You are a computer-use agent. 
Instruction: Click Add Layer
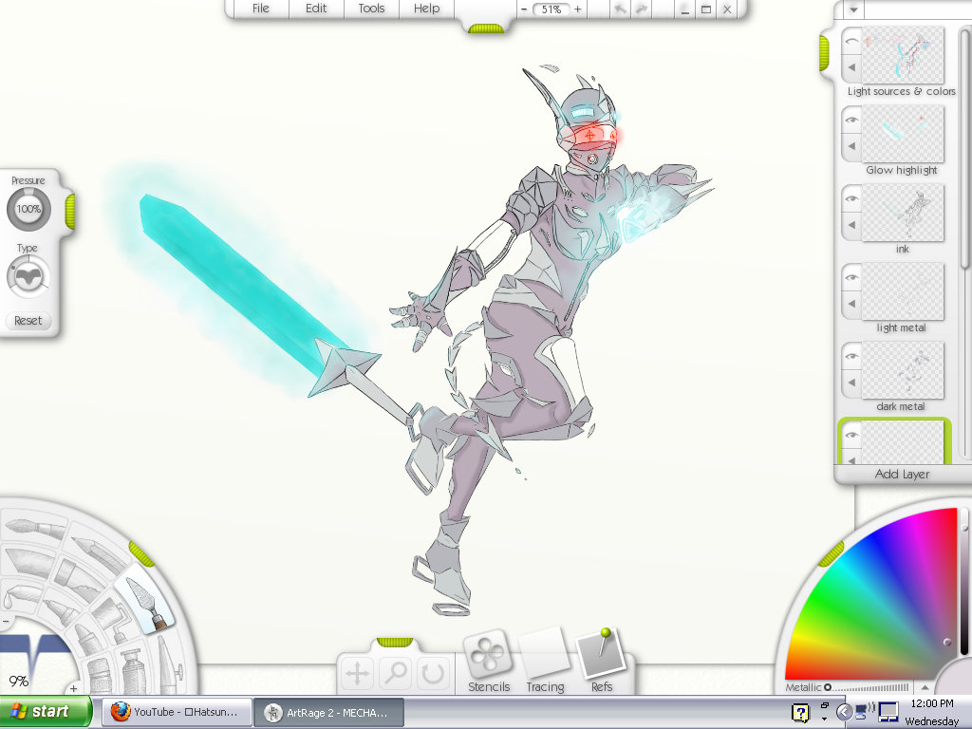(x=902, y=475)
